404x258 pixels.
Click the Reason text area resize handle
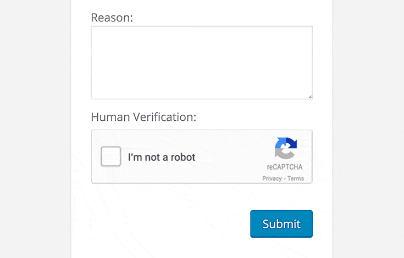click(x=309, y=96)
